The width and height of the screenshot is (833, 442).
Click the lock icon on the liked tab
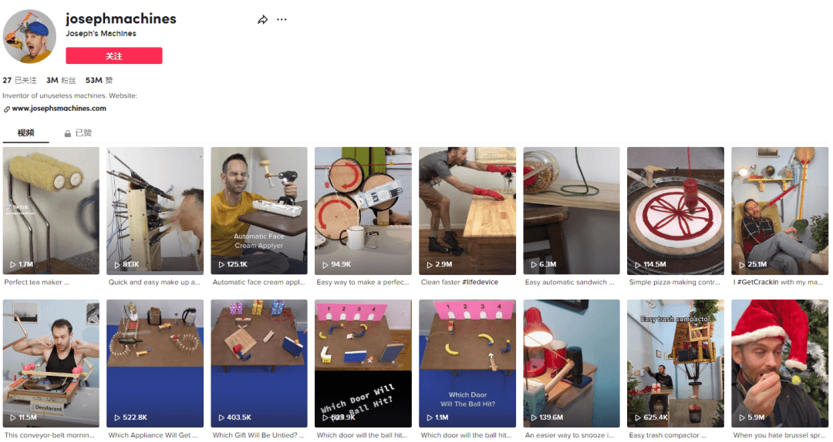click(x=67, y=134)
